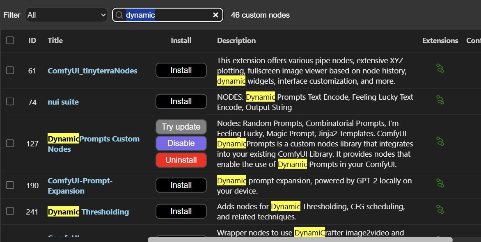Click description starting 'Adds nodes for Dynamic Thresholding'
481x242 pixels.
click(x=311, y=212)
